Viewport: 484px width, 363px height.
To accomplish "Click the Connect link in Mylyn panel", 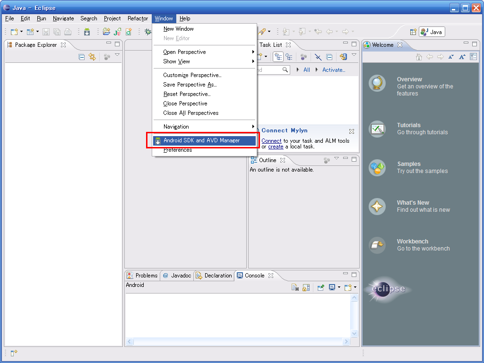I will pyautogui.click(x=271, y=141).
